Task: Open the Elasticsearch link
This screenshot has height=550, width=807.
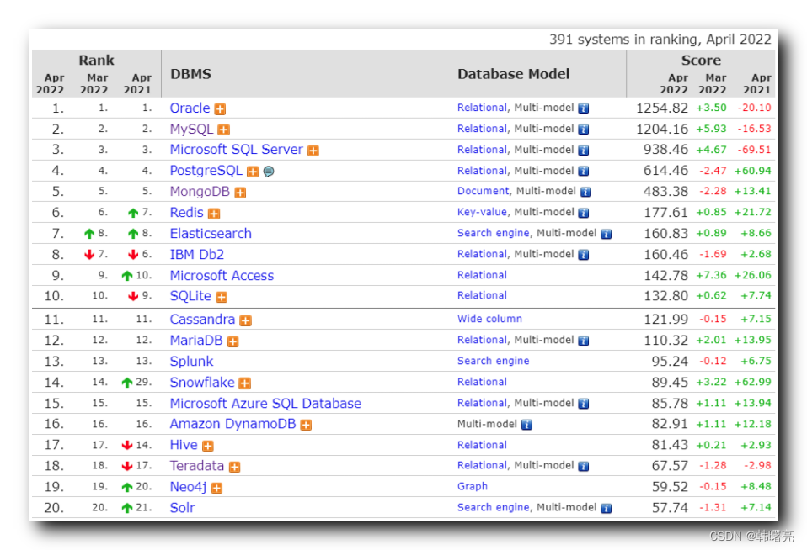Action: (x=211, y=234)
